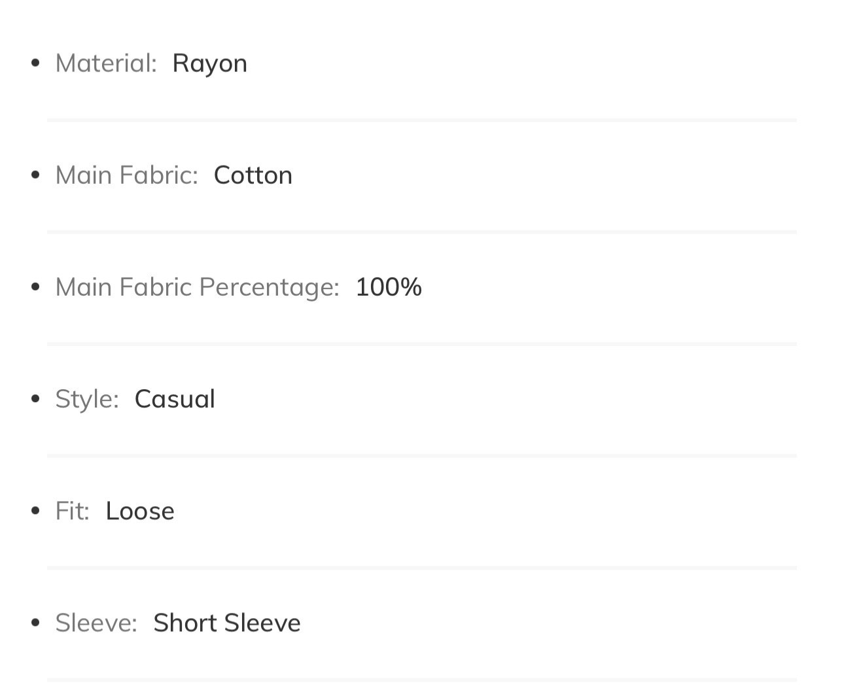
Task: Click the bullet beside Material
Action: [36, 63]
